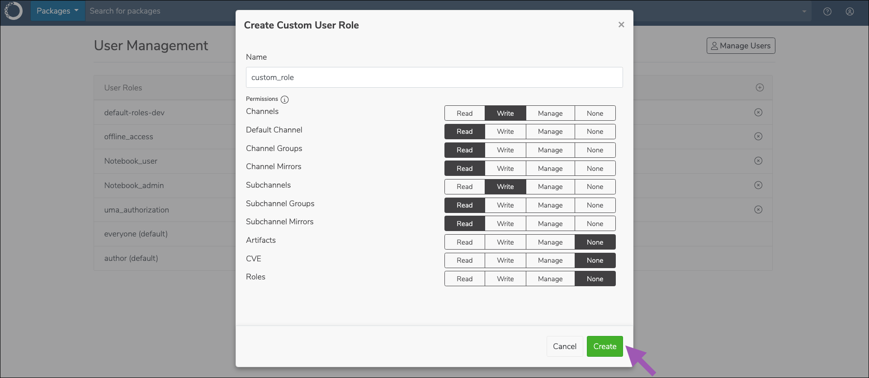Image resolution: width=869 pixels, height=378 pixels.
Task: Click the Permissions info icon
Action: pyautogui.click(x=284, y=99)
